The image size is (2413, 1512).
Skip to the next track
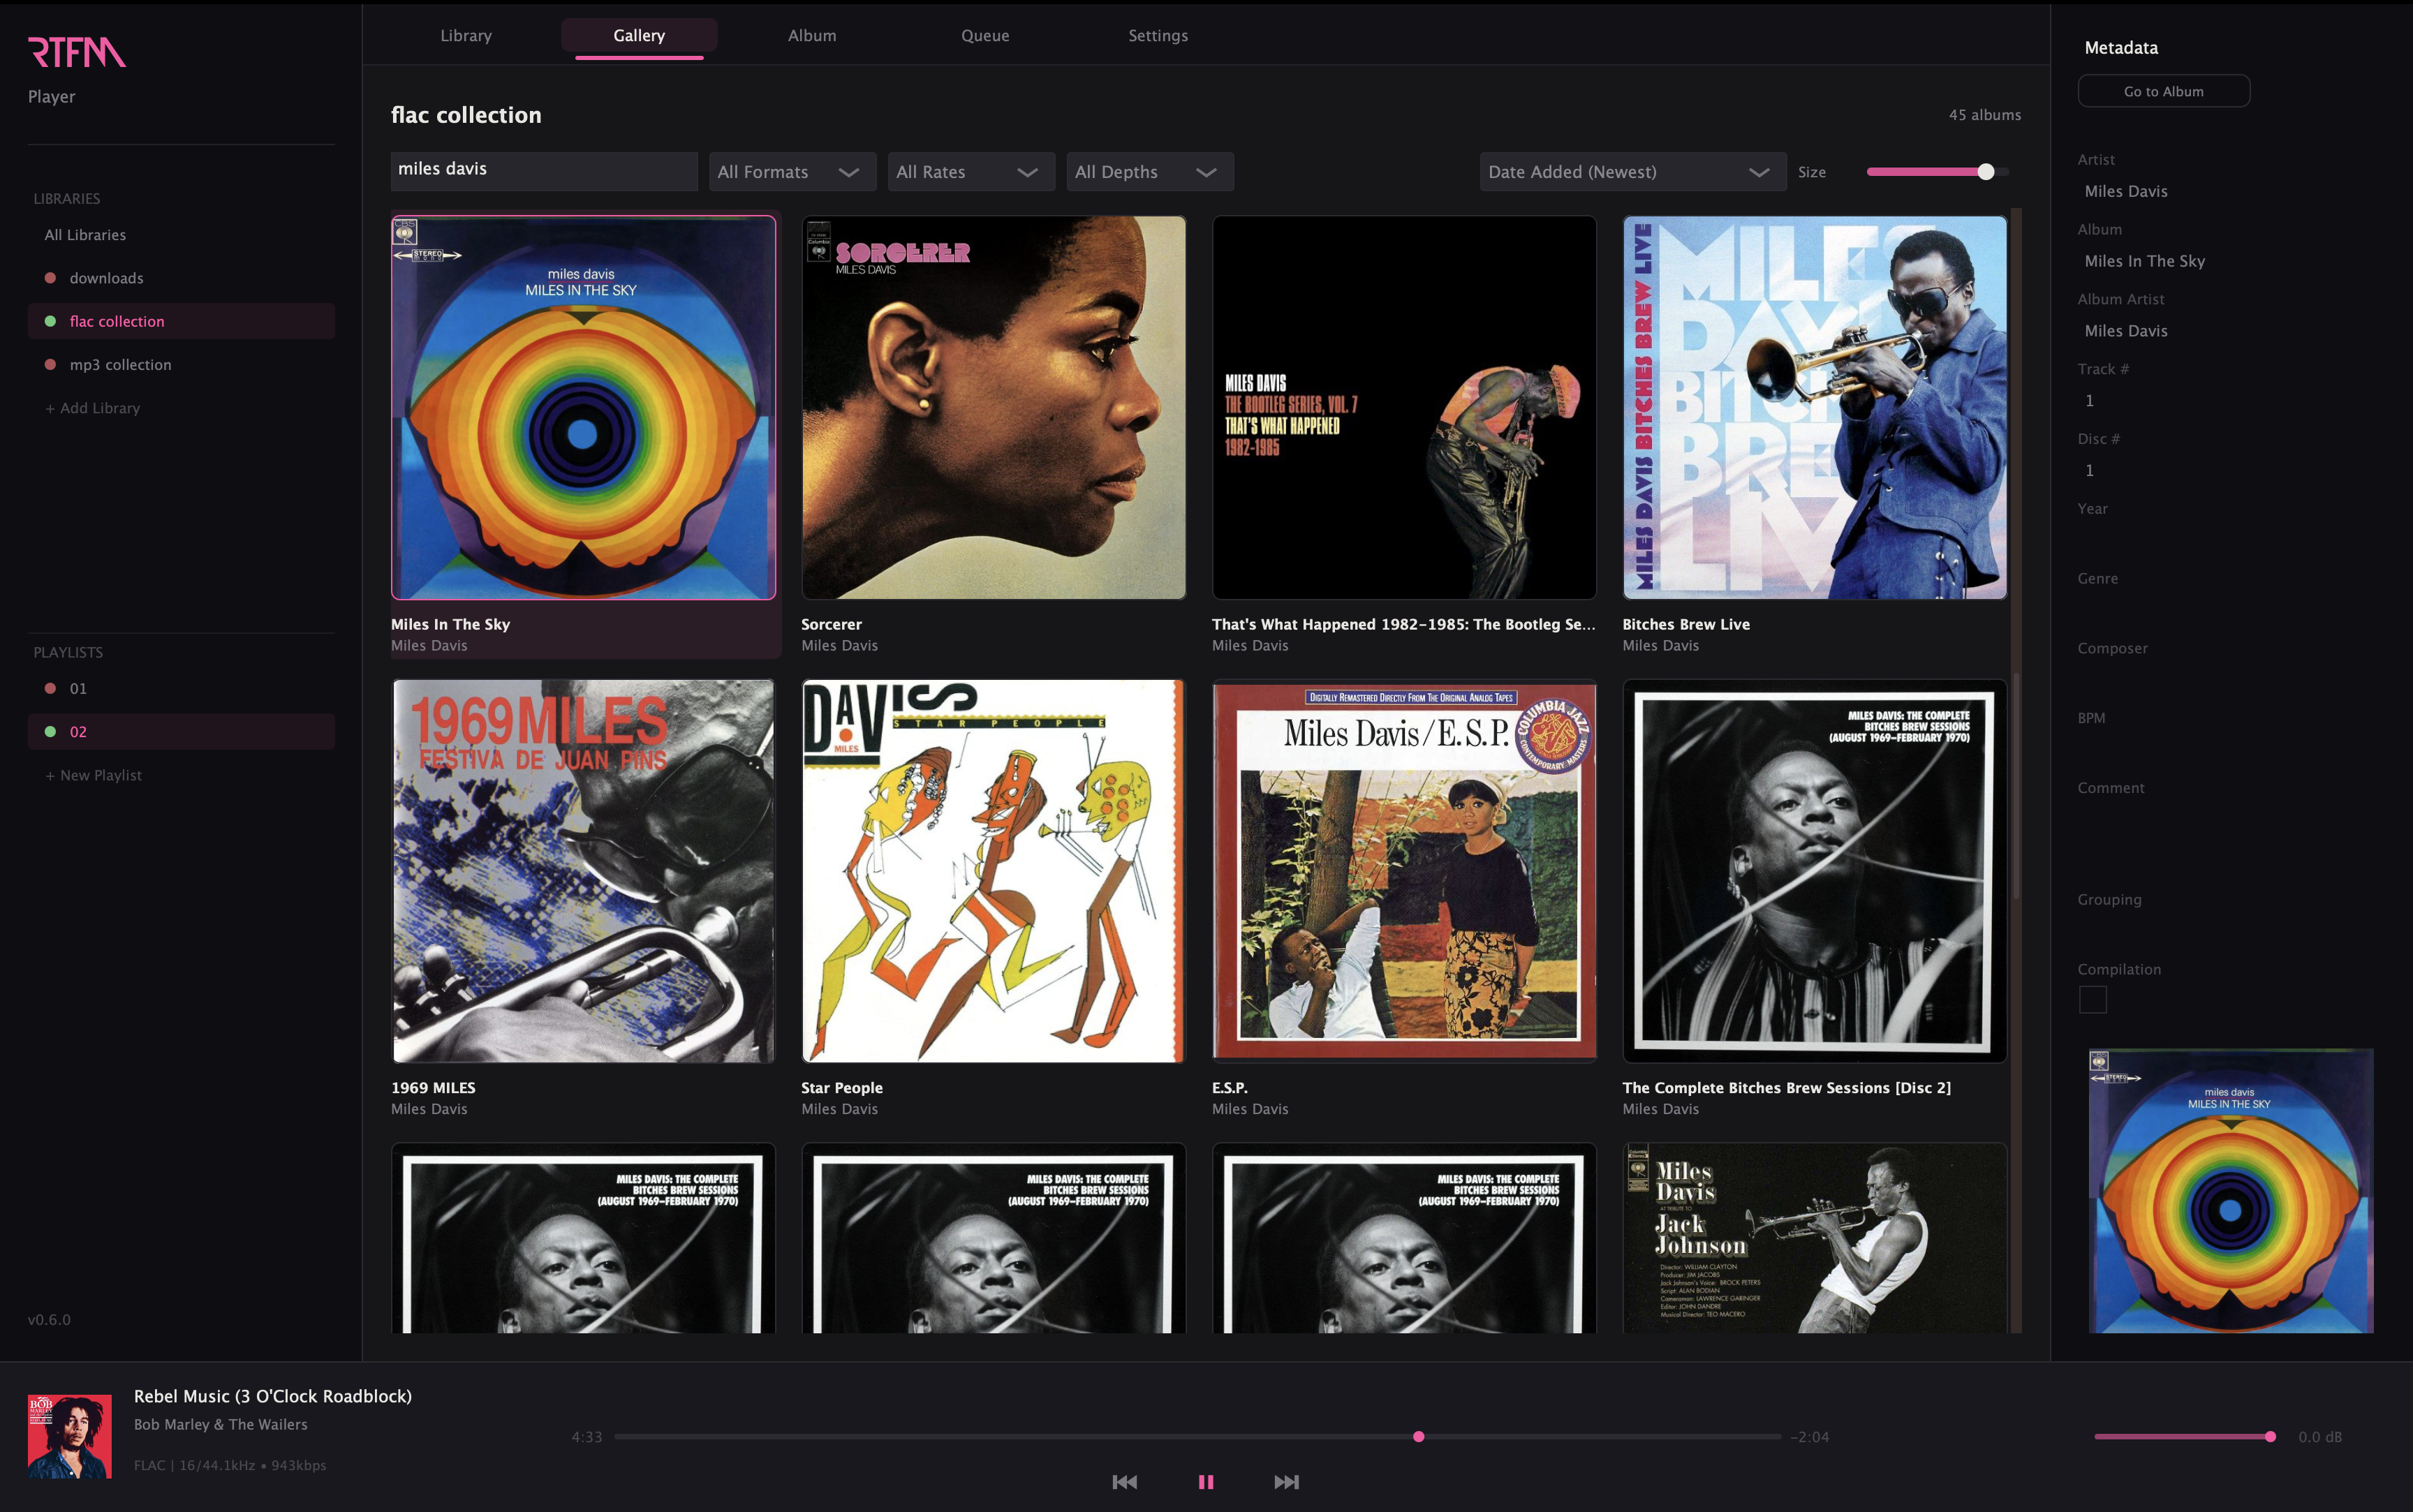point(1286,1482)
